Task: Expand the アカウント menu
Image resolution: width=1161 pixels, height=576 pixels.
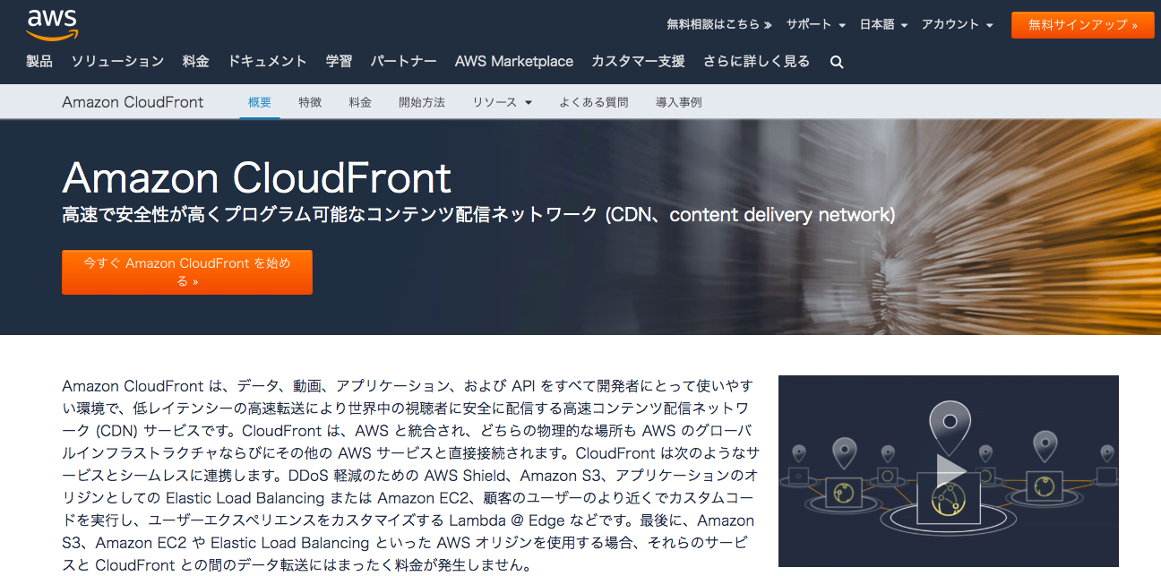Action: click(957, 24)
